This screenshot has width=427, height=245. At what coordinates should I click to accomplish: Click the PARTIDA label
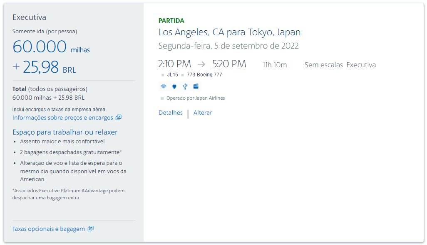click(171, 21)
